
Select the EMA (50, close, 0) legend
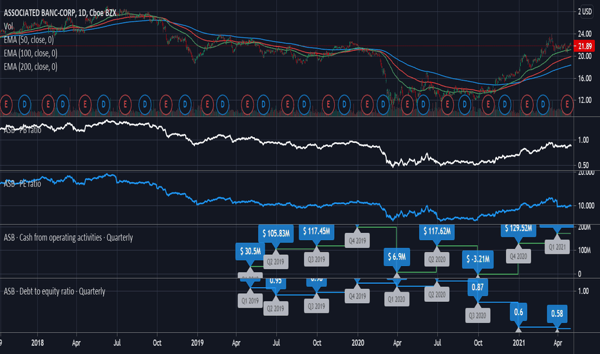(x=29, y=40)
